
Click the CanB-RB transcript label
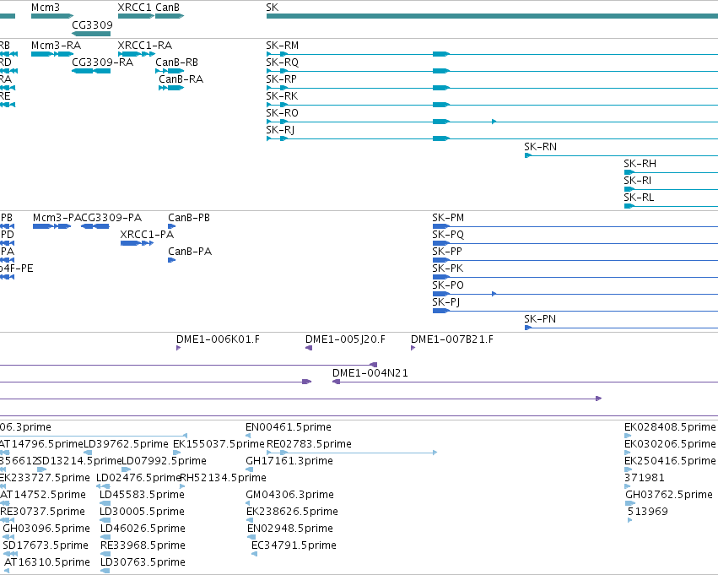point(176,62)
